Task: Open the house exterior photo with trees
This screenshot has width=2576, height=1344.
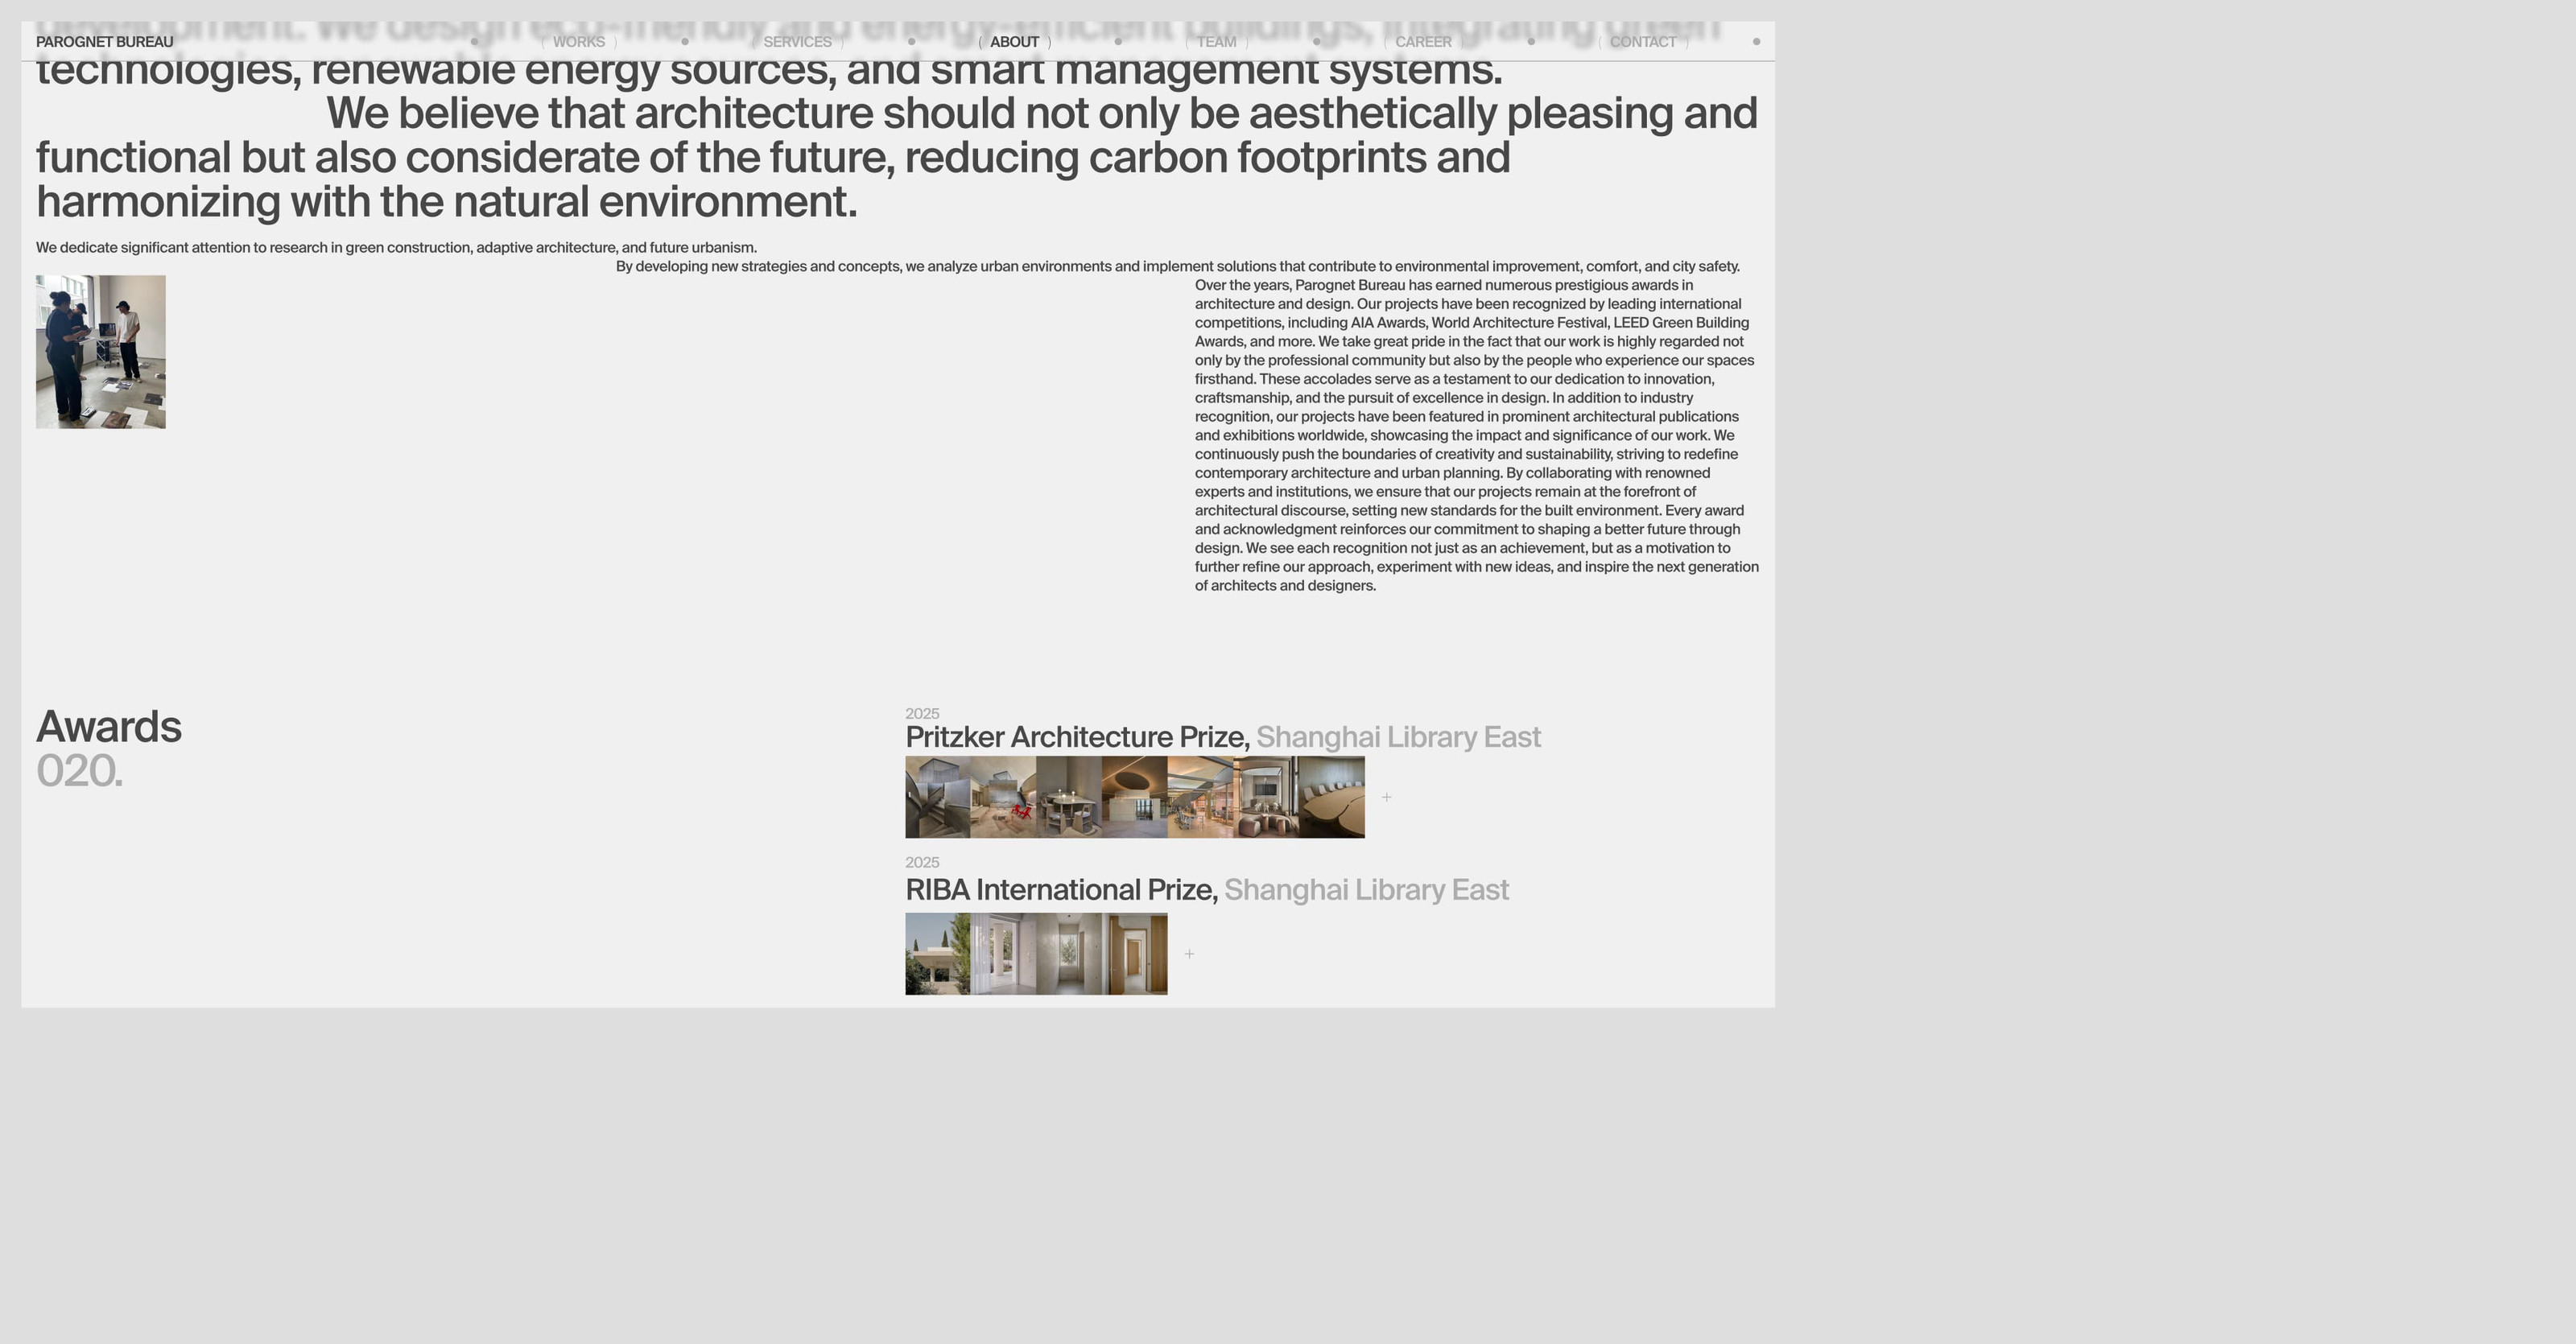Action: tap(937, 954)
